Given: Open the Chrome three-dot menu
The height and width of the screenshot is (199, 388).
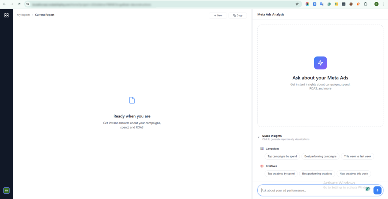Looking at the screenshot, I should (x=384, y=4).
